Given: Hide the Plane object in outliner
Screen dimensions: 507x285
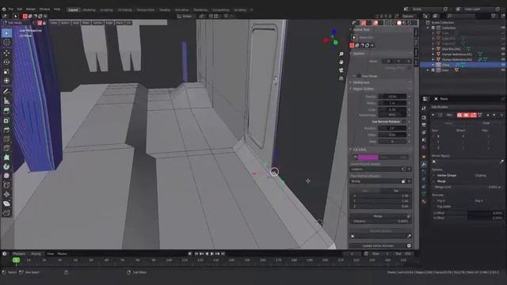Looking at the screenshot, I should click(x=503, y=65).
